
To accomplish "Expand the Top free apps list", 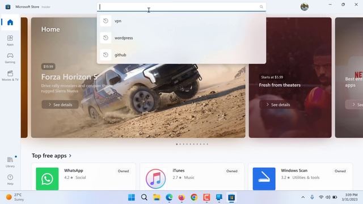I will click(52, 156).
